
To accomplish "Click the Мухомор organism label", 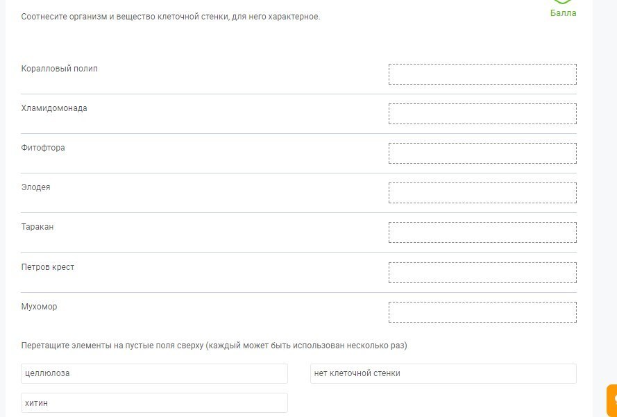I will (x=40, y=307).
